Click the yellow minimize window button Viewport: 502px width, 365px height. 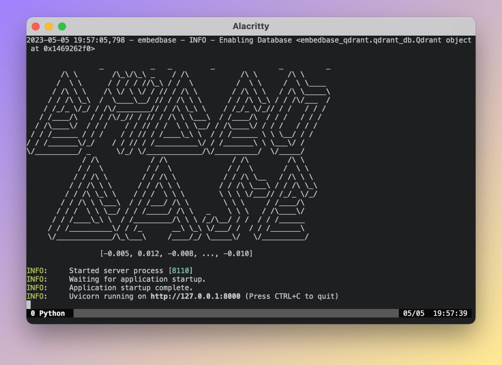49,27
